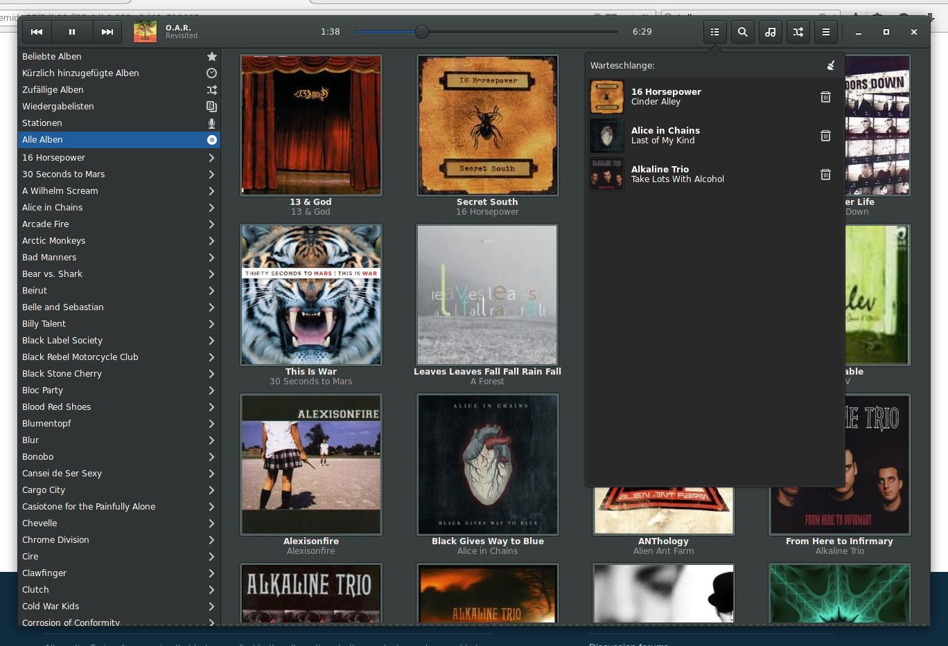The width and height of the screenshot is (948, 646).
Task: Open Beliebte Alben in sidebar
Action: (119, 57)
